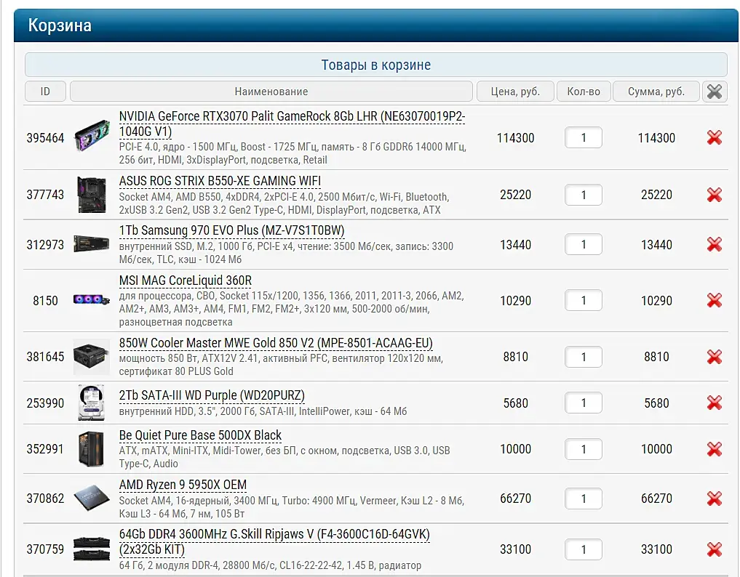Edit quantity field for Ryzen 9 5950X
740x577 pixels.
tap(584, 499)
